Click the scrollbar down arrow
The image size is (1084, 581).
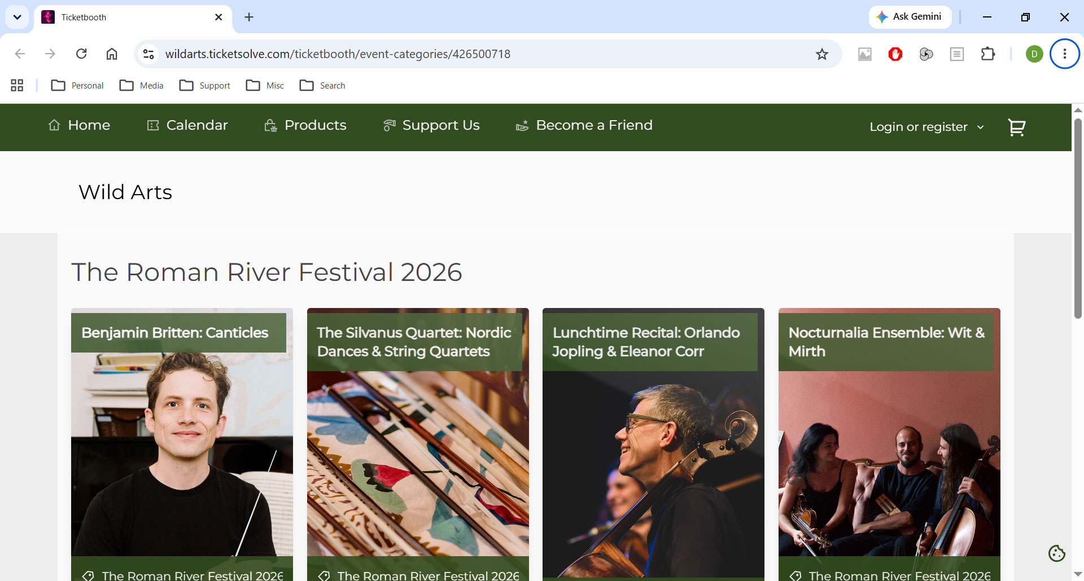tap(1078, 574)
